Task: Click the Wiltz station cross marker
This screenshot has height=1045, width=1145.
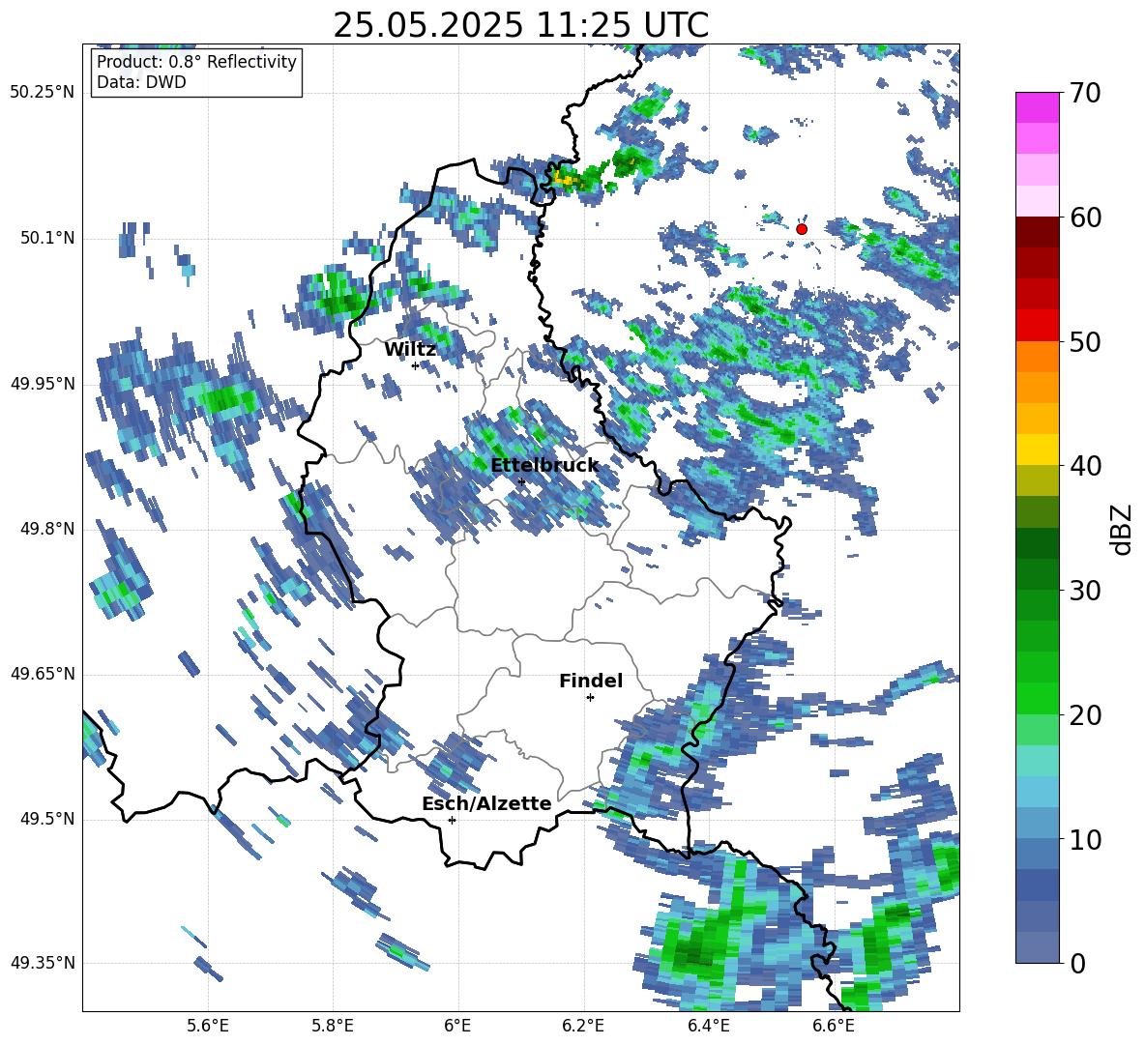Action: [x=415, y=365]
